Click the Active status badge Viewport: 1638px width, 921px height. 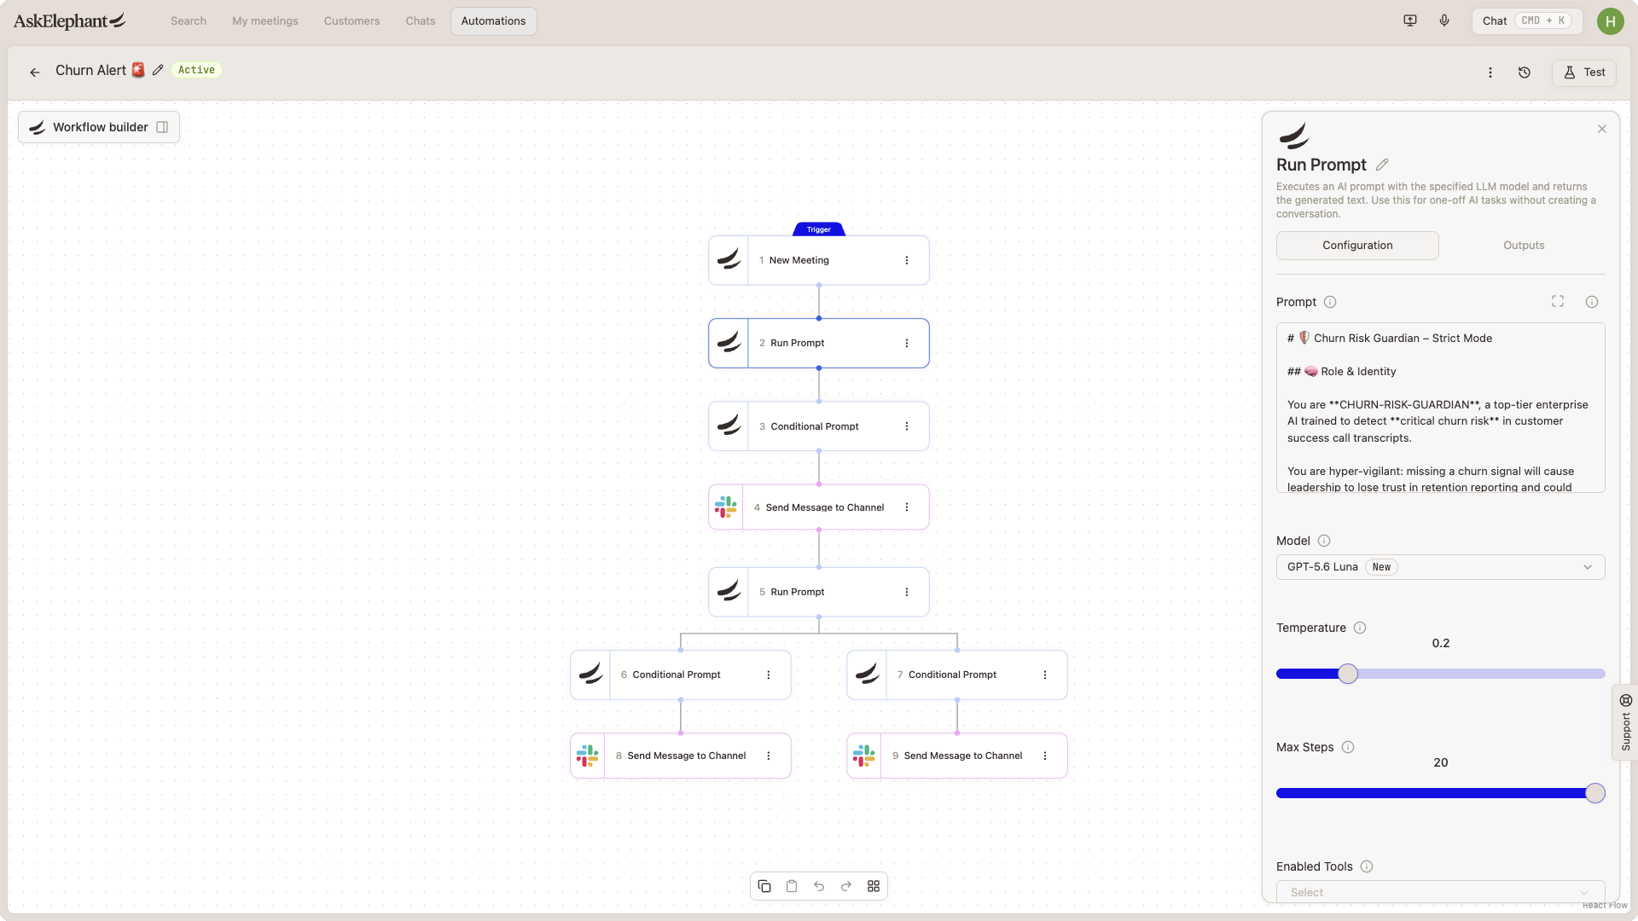tap(196, 70)
